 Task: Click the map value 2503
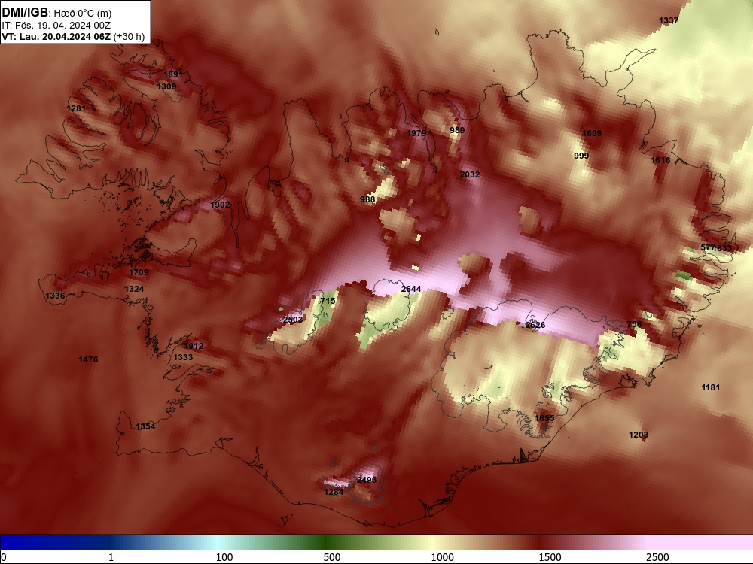tap(293, 320)
